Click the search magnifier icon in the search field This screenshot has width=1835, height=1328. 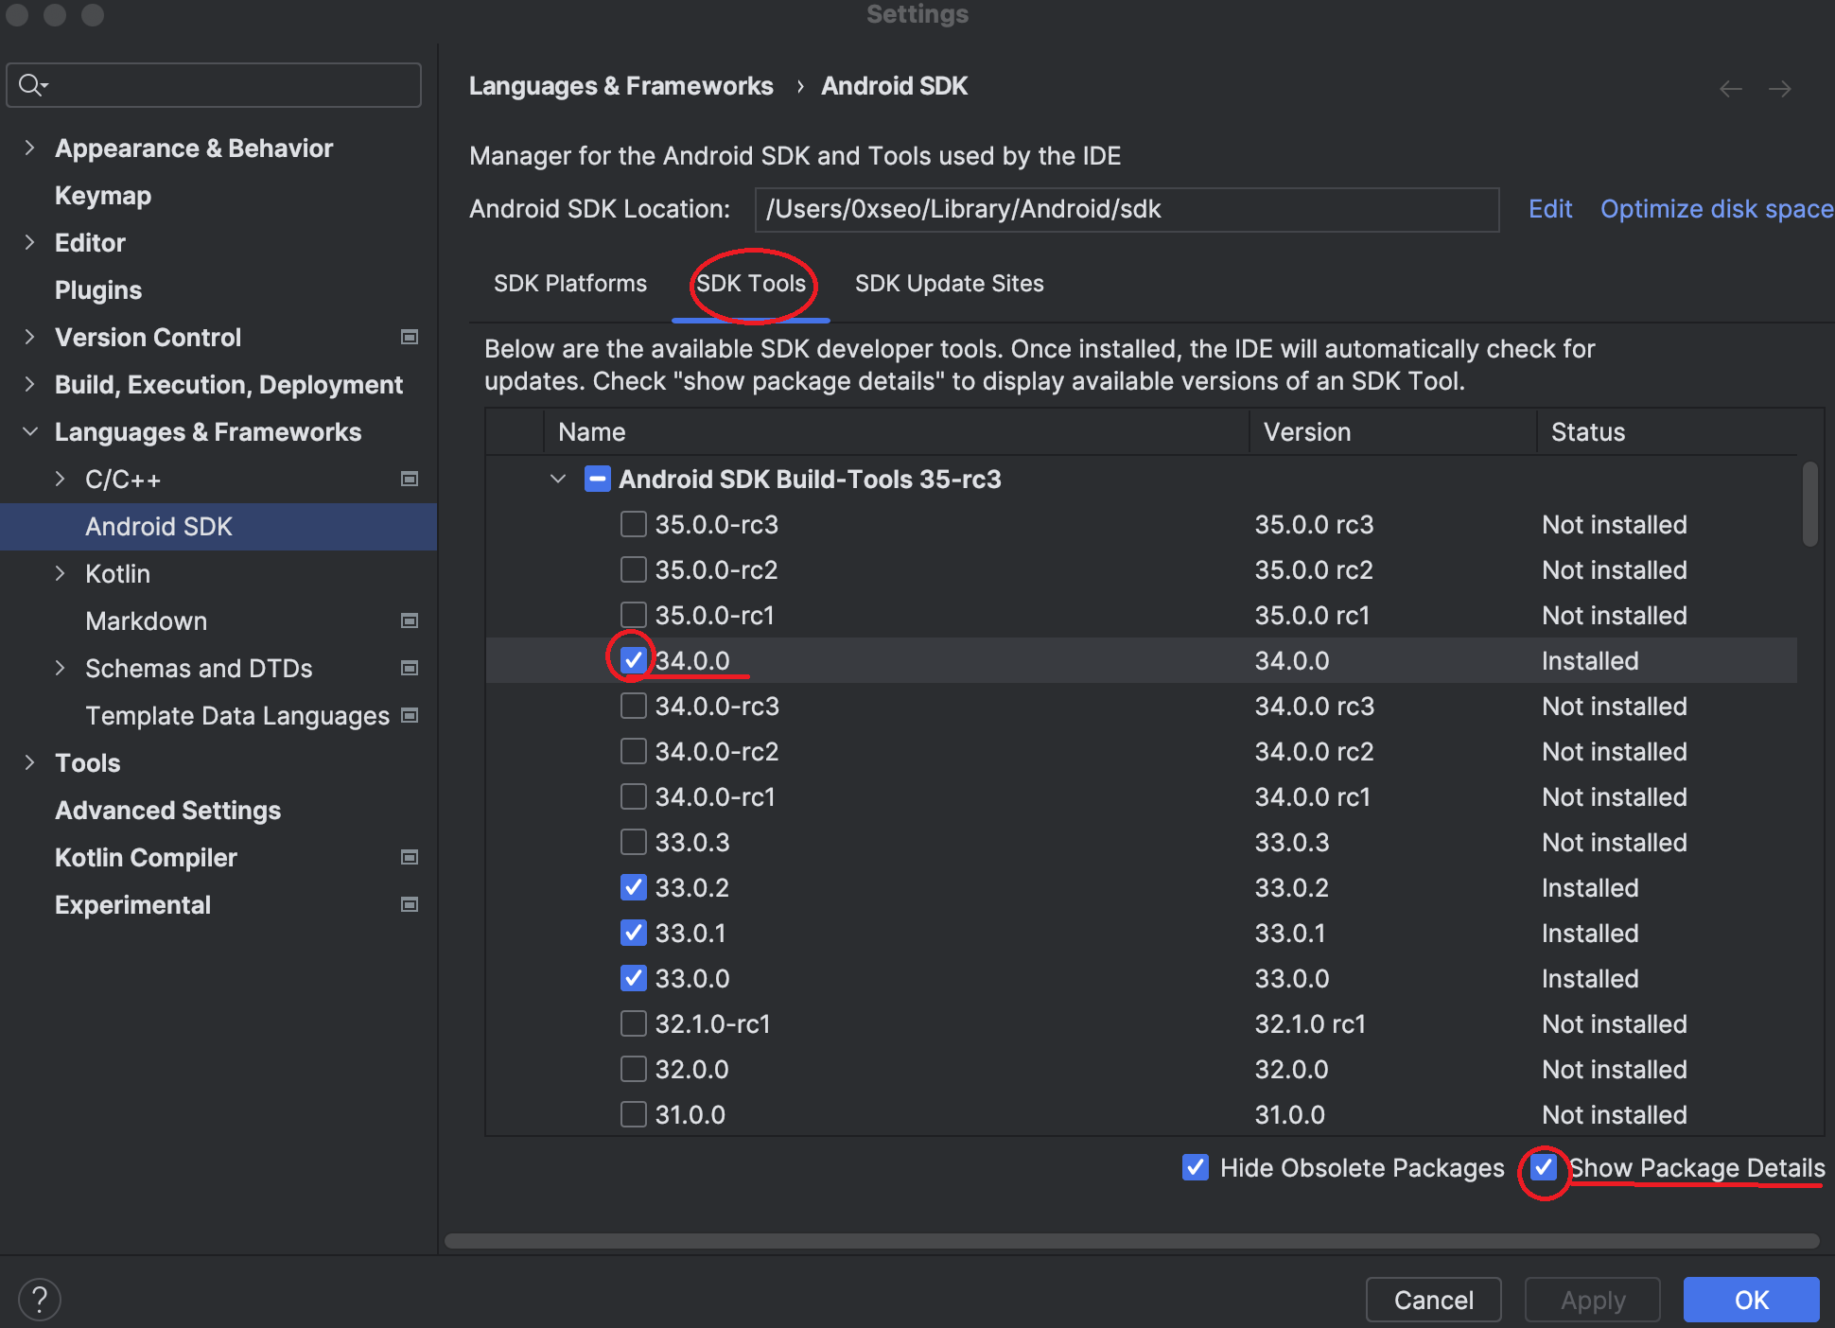coord(31,85)
